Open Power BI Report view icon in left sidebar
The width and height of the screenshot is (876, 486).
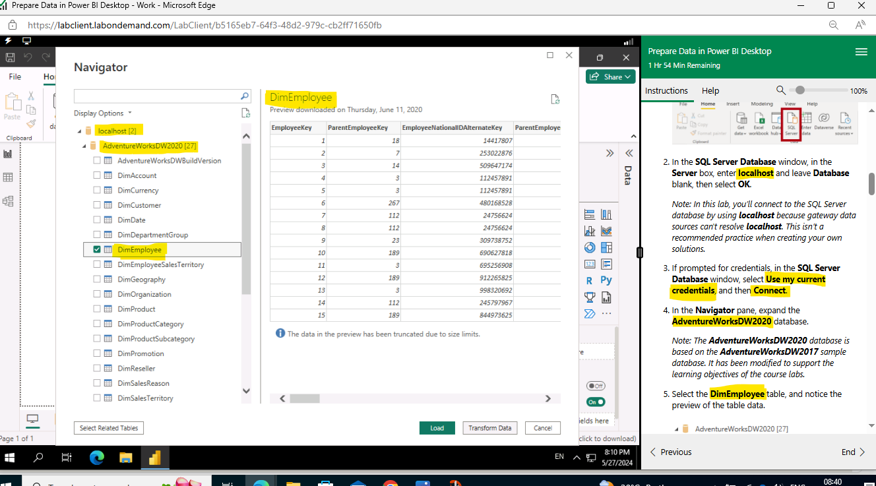(8, 154)
